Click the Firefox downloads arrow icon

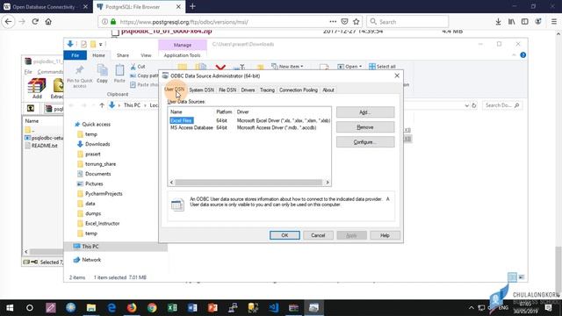[x=498, y=22]
